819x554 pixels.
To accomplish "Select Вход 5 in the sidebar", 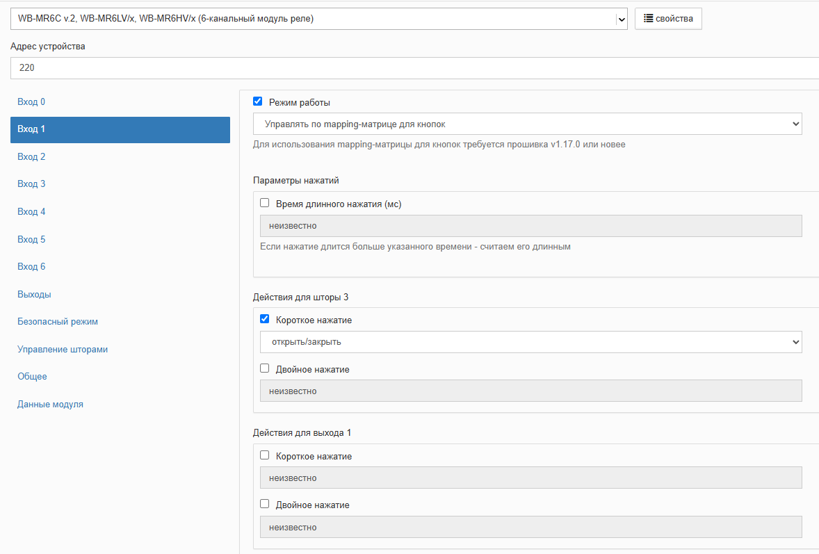I will pyautogui.click(x=31, y=240).
